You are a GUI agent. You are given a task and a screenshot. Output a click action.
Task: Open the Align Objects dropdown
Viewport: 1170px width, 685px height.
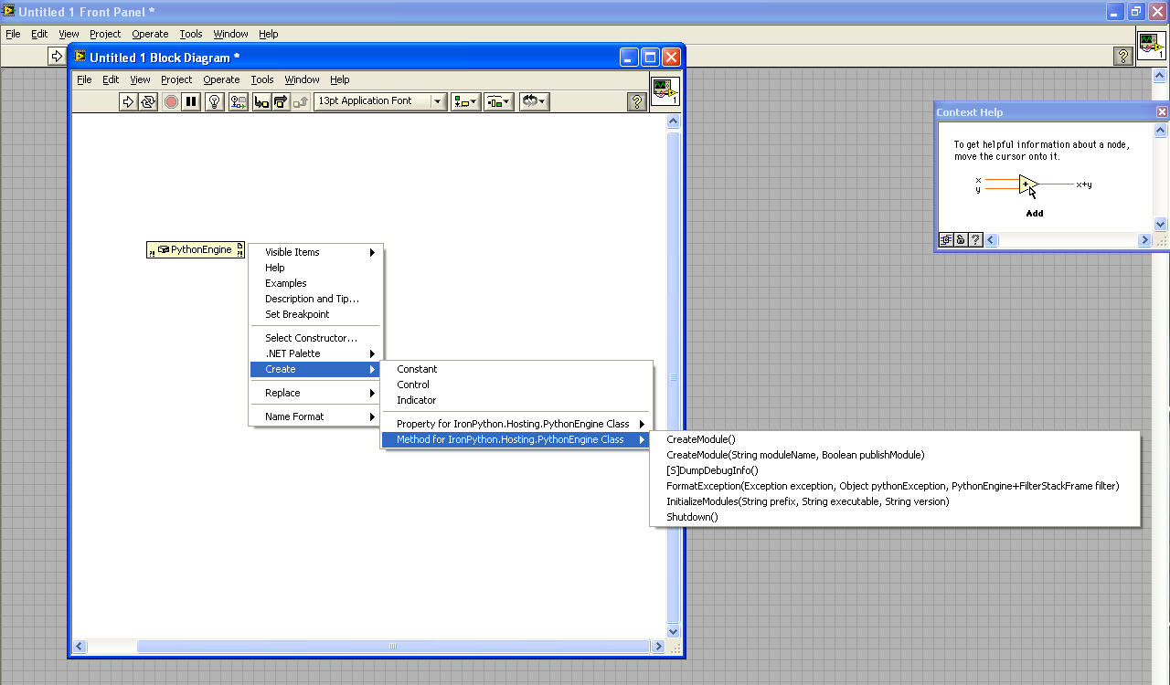point(465,101)
